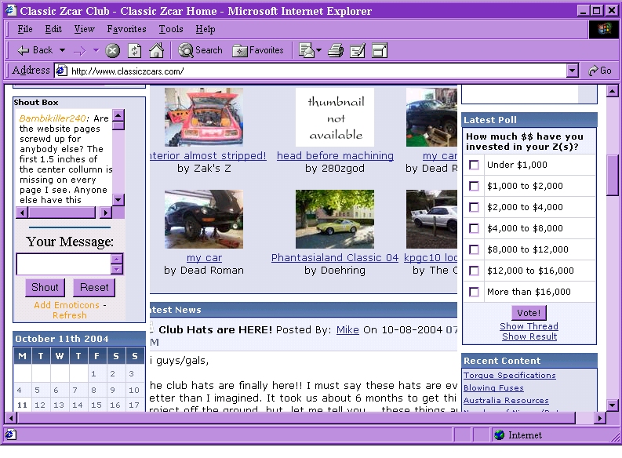Viewport: 622px width, 458px height.
Task: Open the Blowing Fuses link
Action: tap(493, 388)
